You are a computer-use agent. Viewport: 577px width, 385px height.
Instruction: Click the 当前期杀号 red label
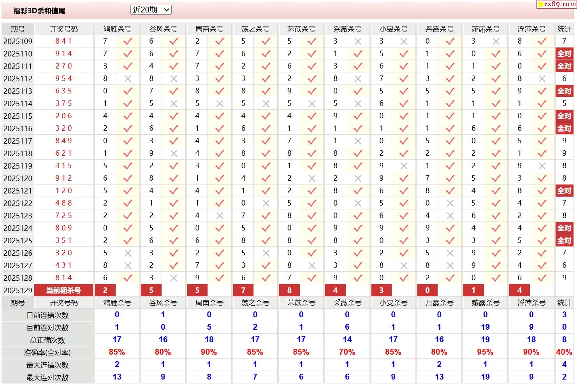point(64,290)
